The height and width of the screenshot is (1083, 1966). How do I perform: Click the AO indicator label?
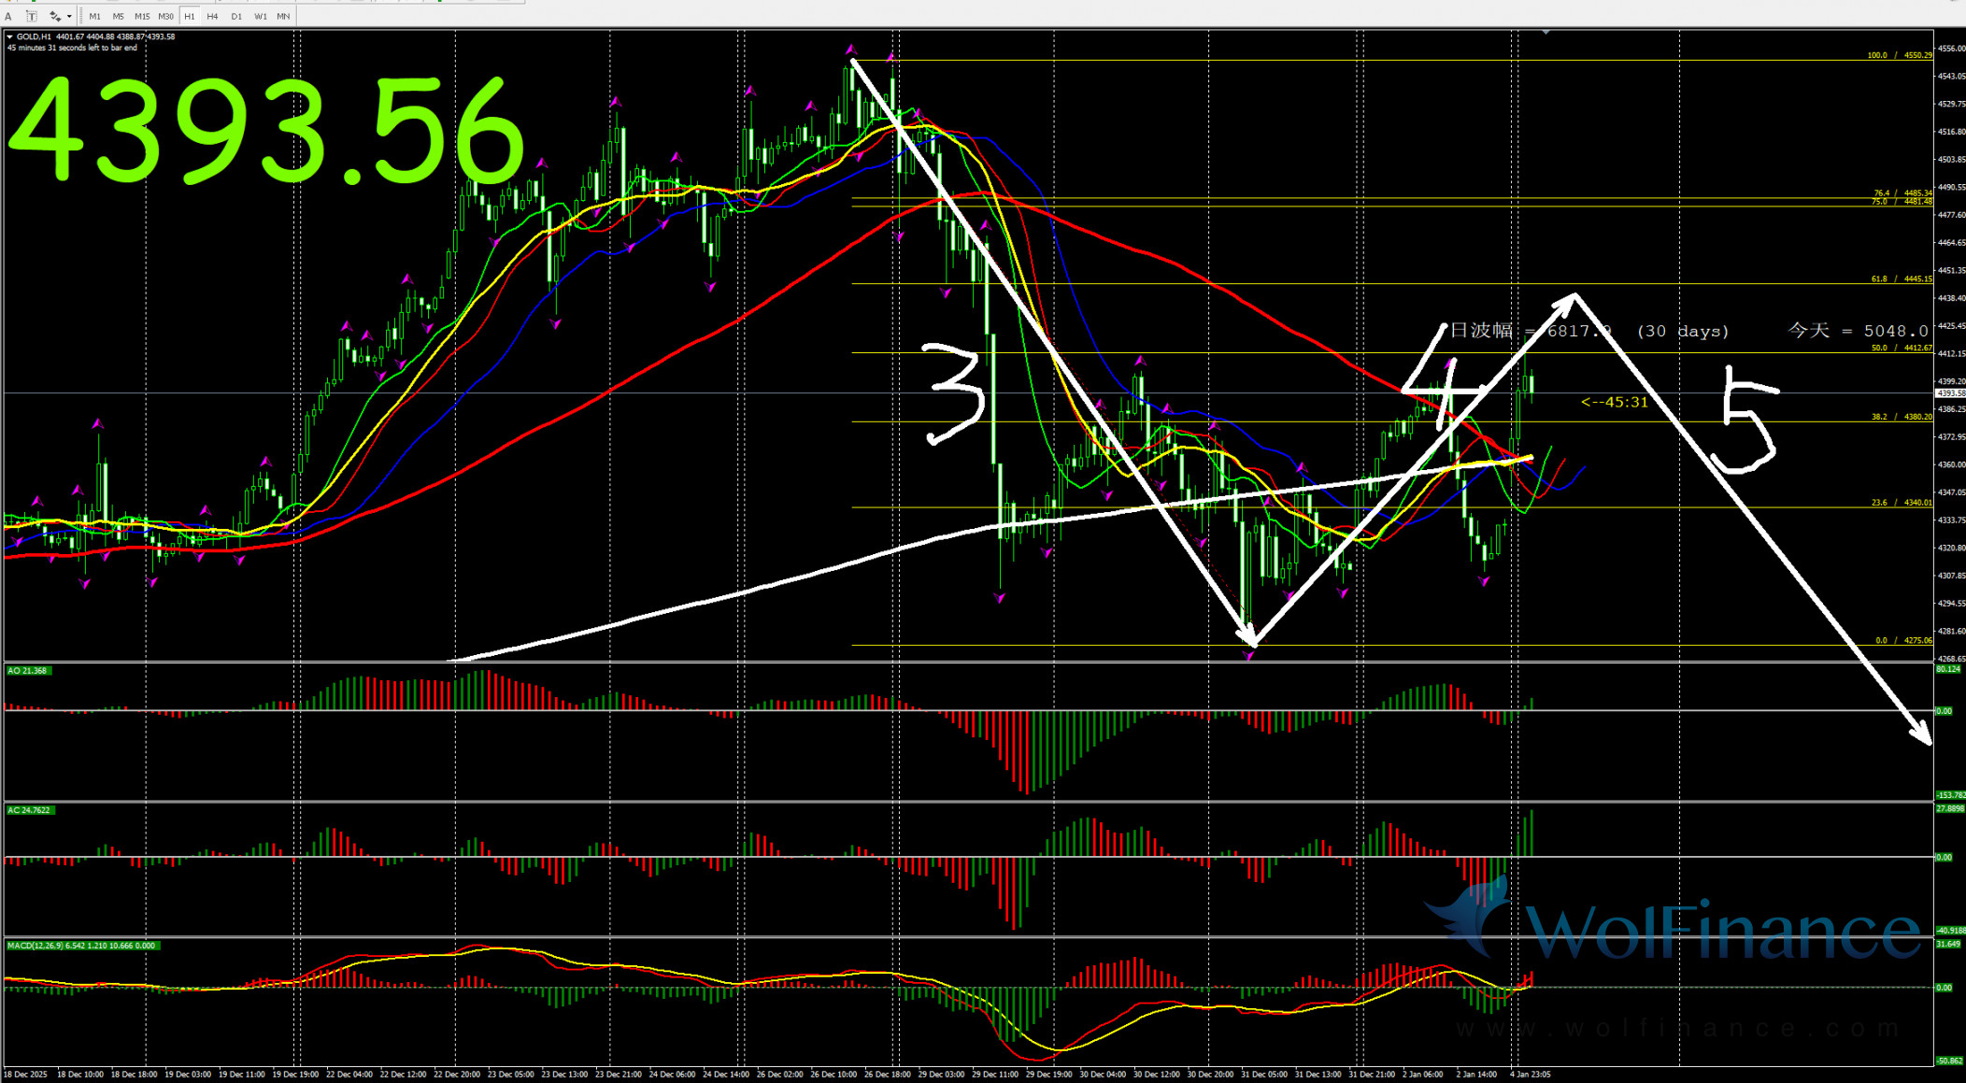pyautogui.click(x=27, y=670)
